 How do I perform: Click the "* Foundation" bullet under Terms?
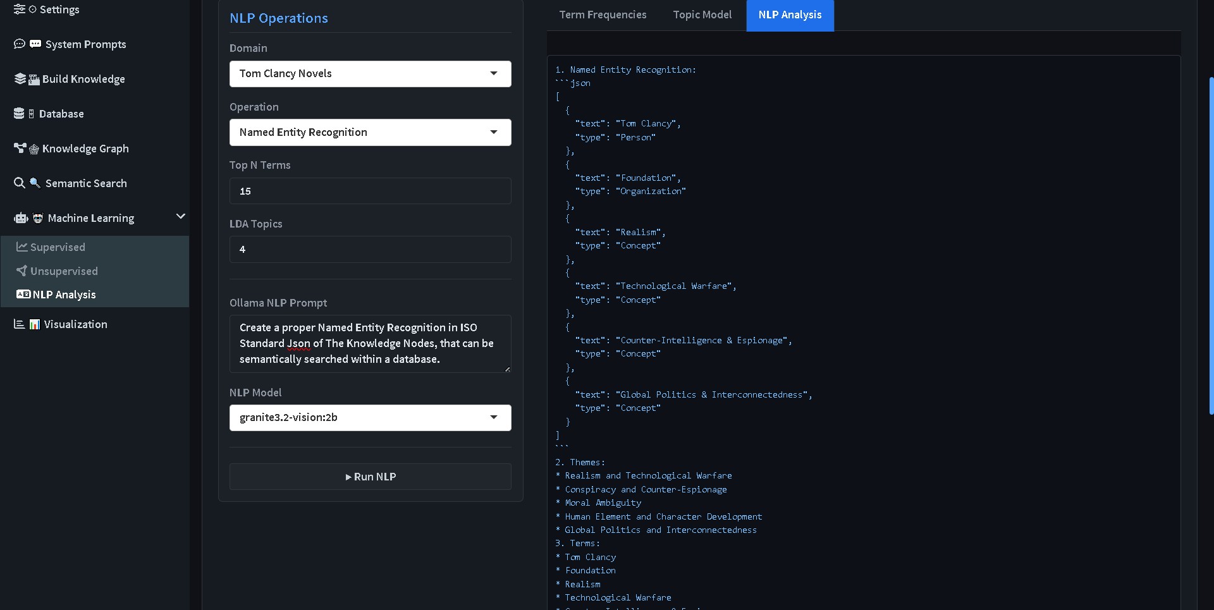586,571
